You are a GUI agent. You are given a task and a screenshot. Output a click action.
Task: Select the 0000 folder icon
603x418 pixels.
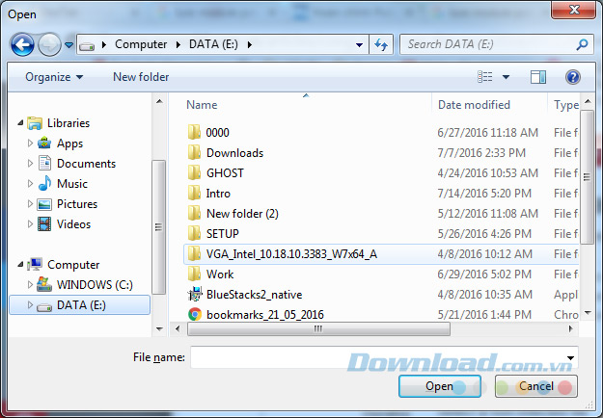pyautogui.click(x=194, y=132)
